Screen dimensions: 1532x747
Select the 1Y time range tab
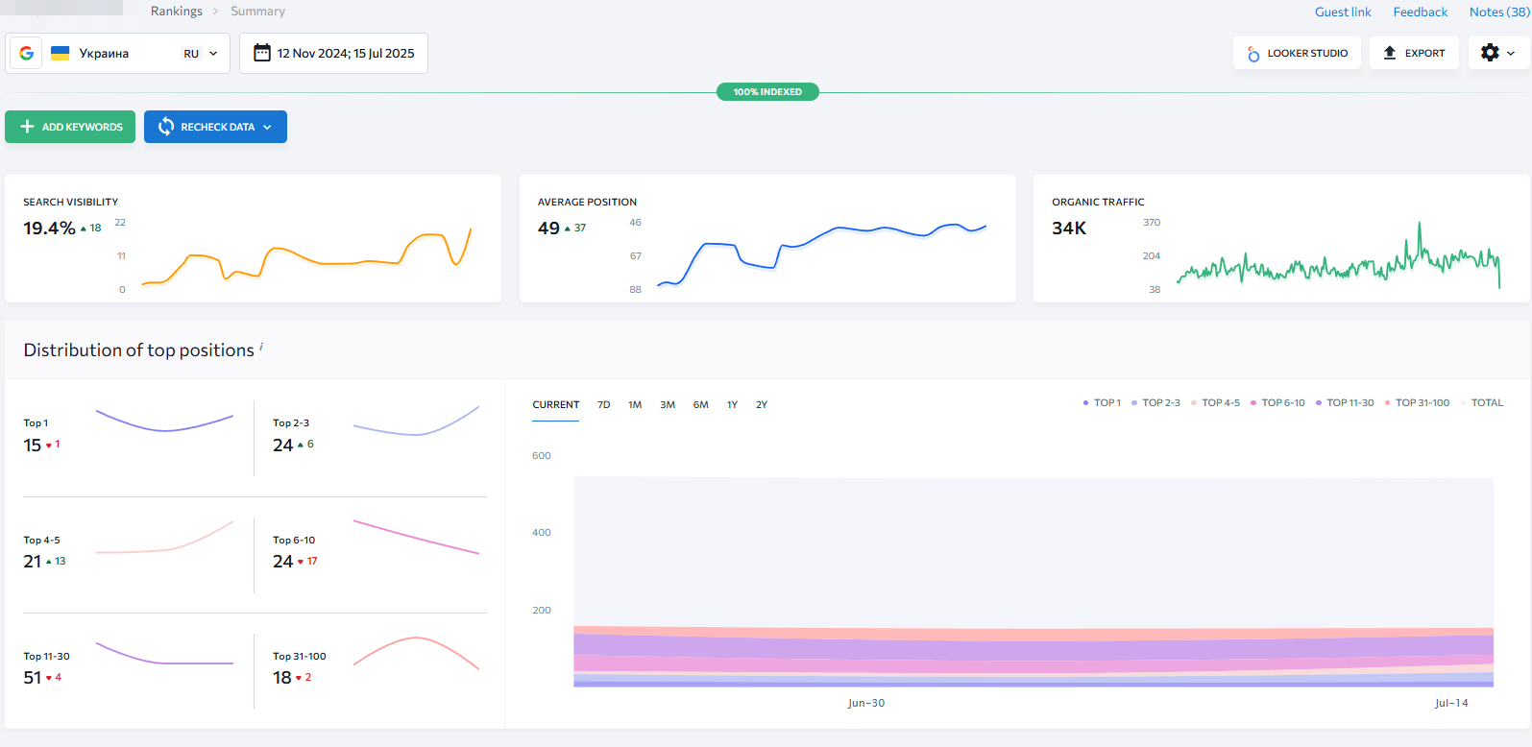click(732, 405)
